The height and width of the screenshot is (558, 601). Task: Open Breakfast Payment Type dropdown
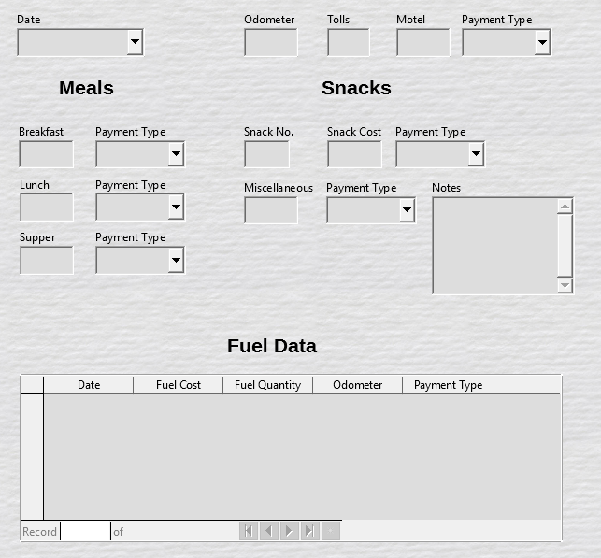point(176,154)
